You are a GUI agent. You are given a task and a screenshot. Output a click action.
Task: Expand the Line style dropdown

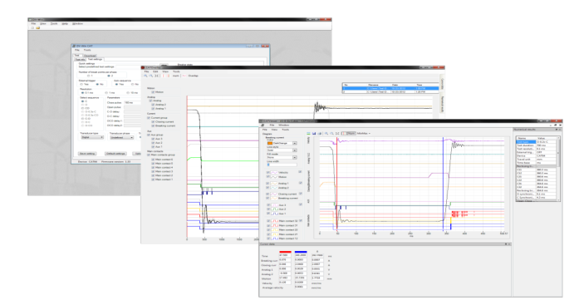[x=282, y=150]
